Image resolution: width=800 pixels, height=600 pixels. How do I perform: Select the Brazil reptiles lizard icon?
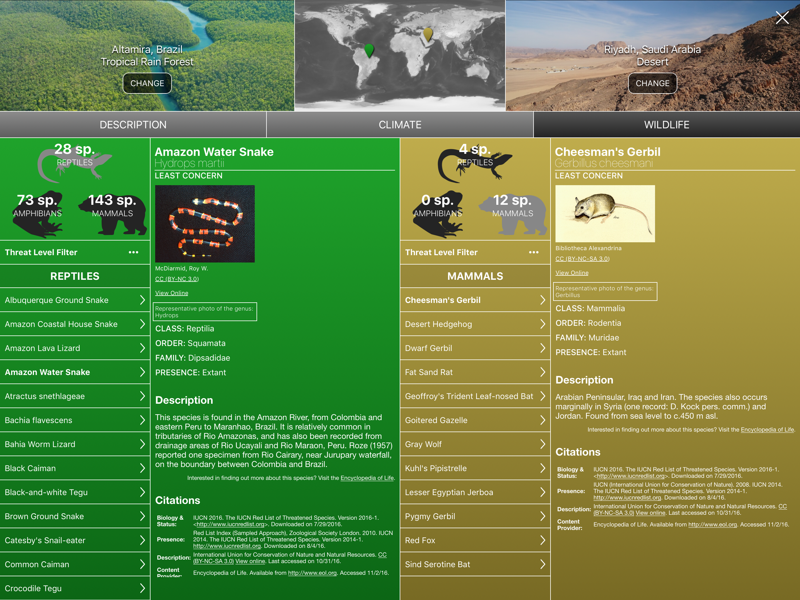[74, 163]
